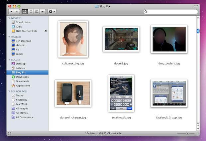Select the Desktop item in Places
Viewport: 206px width, 141px height.
tap(21, 64)
